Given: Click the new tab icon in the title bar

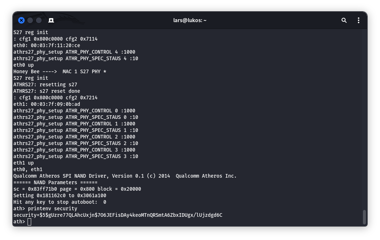Looking at the screenshot, I should pyautogui.click(x=51, y=20).
